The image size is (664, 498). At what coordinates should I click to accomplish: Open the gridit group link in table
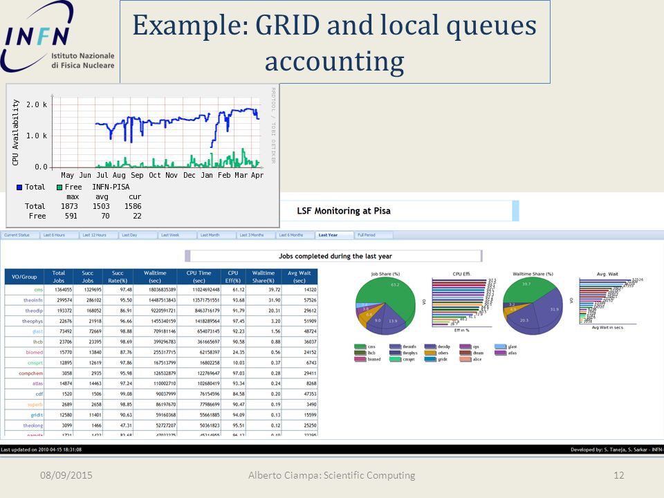(x=37, y=415)
